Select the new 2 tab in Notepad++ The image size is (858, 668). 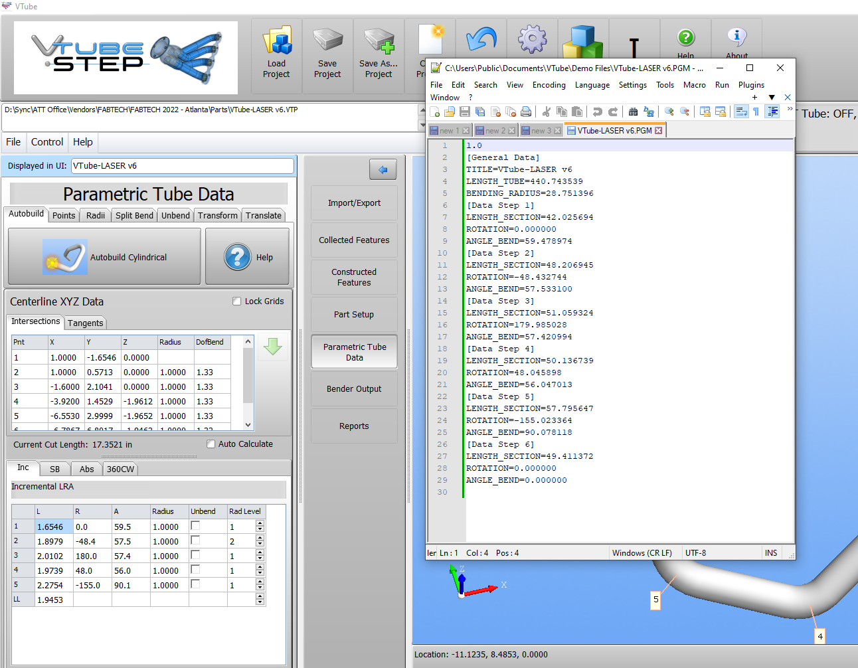[497, 131]
